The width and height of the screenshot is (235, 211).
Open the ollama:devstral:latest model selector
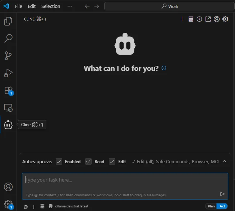pos(72,206)
